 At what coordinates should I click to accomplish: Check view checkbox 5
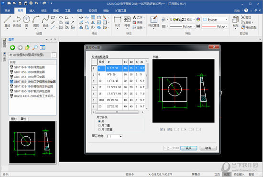click(x=190, y=129)
